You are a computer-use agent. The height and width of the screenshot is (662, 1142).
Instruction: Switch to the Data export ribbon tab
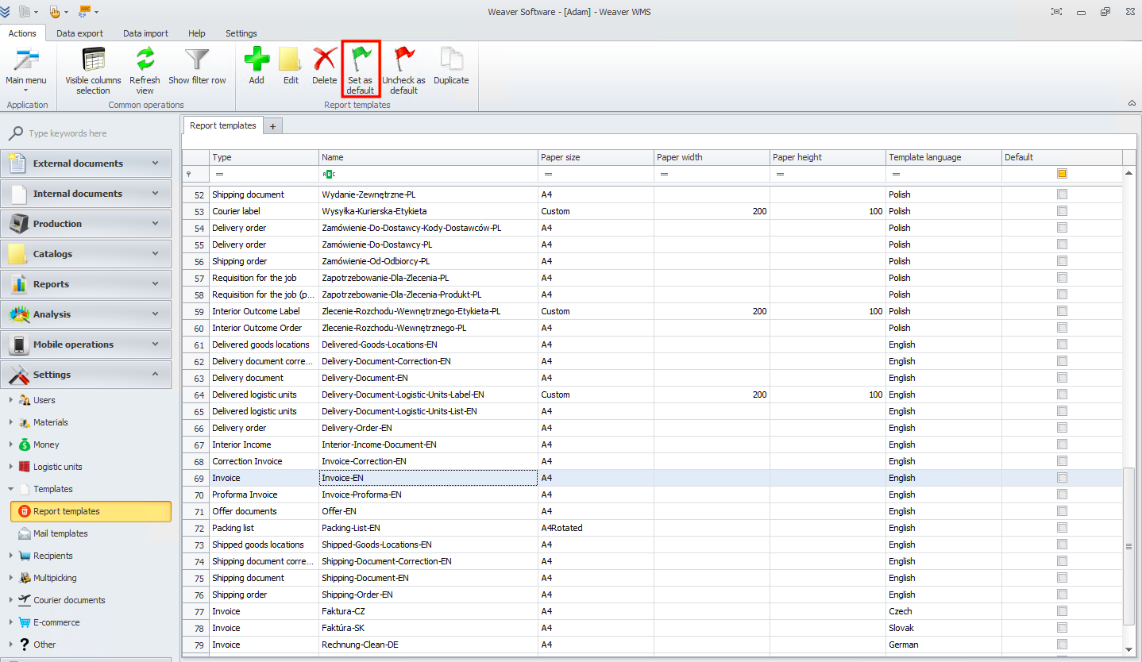[79, 33]
